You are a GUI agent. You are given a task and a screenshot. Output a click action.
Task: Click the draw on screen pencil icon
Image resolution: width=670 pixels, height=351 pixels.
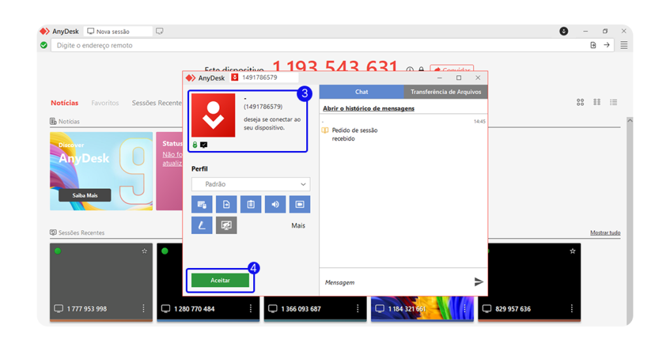click(202, 226)
